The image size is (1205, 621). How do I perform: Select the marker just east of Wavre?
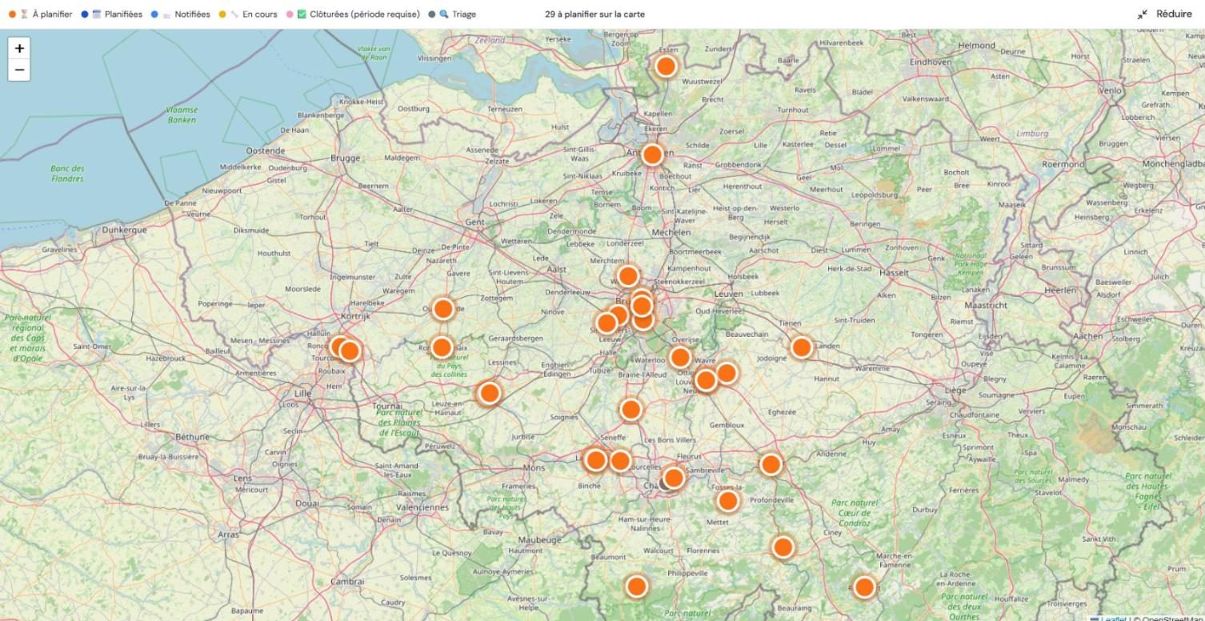coord(727,373)
